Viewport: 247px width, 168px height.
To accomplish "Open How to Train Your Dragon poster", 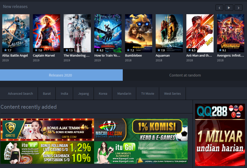I will [108, 33].
